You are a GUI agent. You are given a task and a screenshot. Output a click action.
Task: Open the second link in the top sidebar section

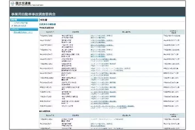(21, 26)
